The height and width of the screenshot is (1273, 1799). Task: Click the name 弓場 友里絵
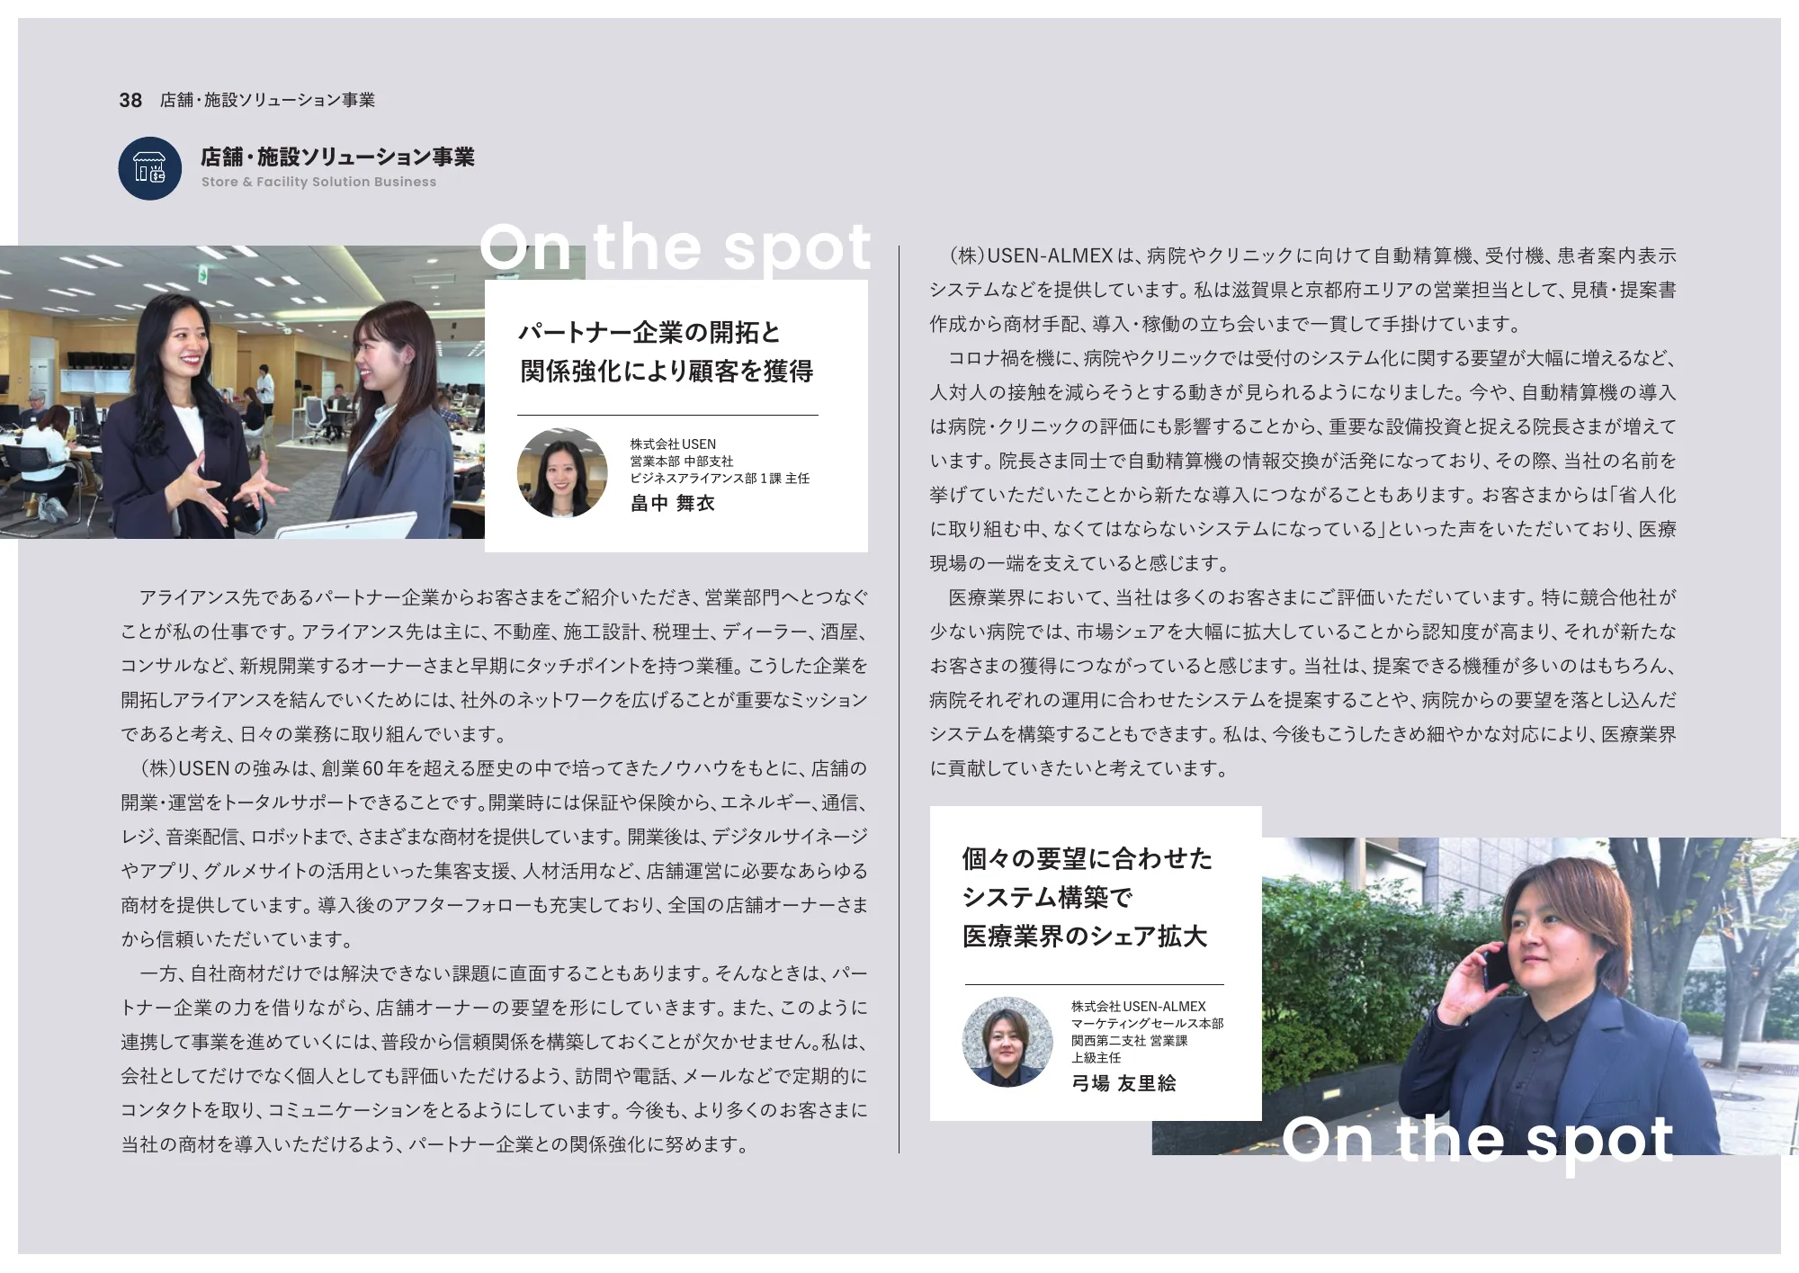[x=1123, y=1083]
